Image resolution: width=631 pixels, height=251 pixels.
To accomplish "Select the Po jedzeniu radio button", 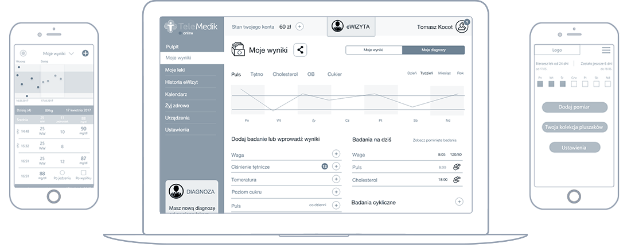I will [x=63, y=172].
